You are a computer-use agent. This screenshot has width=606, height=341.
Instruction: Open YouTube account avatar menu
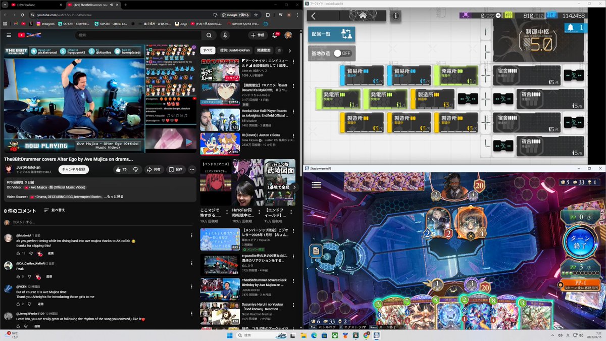(x=288, y=35)
